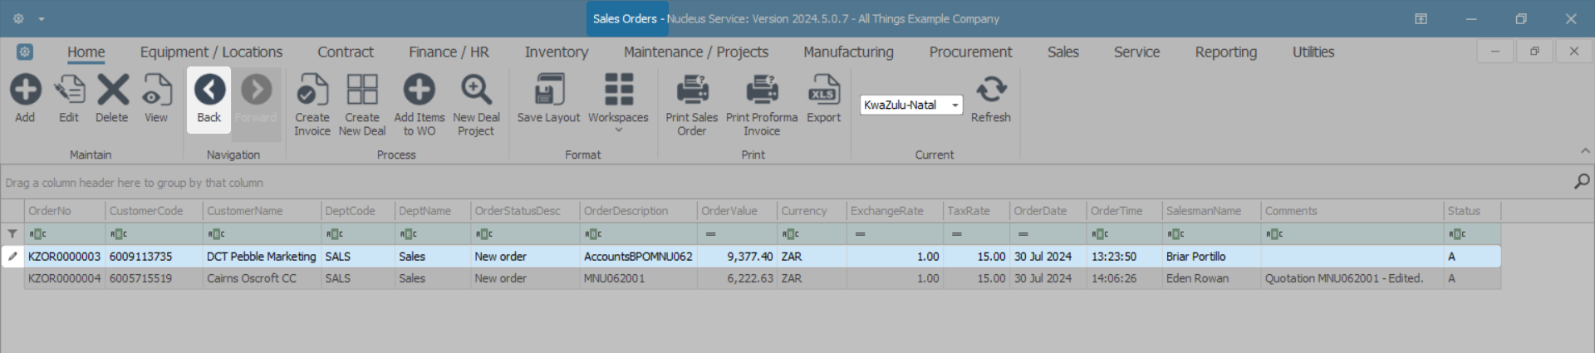Click the Save Layout icon
The width and height of the screenshot is (1595, 353).
pyautogui.click(x=548, y=91)
